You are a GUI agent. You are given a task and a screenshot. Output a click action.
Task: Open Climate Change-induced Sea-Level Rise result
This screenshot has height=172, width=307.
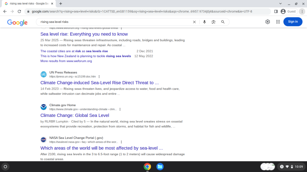(x=99, y=83)
